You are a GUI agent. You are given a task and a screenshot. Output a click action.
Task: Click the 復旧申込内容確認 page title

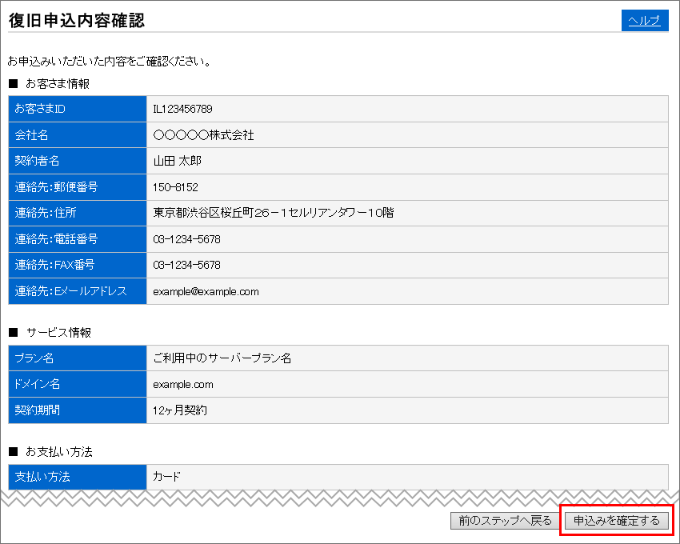point(76,20)
